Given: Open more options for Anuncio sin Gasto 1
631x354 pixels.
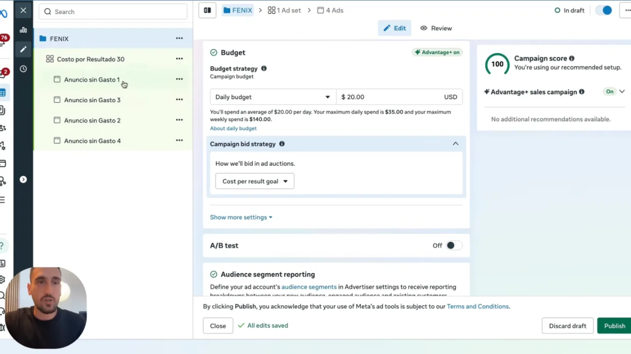Looking at the screenshot, I should pos(179,79).
